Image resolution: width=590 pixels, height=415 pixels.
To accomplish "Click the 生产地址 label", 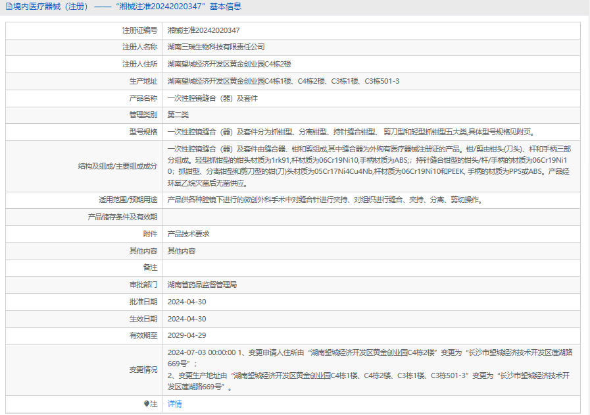I will 143,81.
